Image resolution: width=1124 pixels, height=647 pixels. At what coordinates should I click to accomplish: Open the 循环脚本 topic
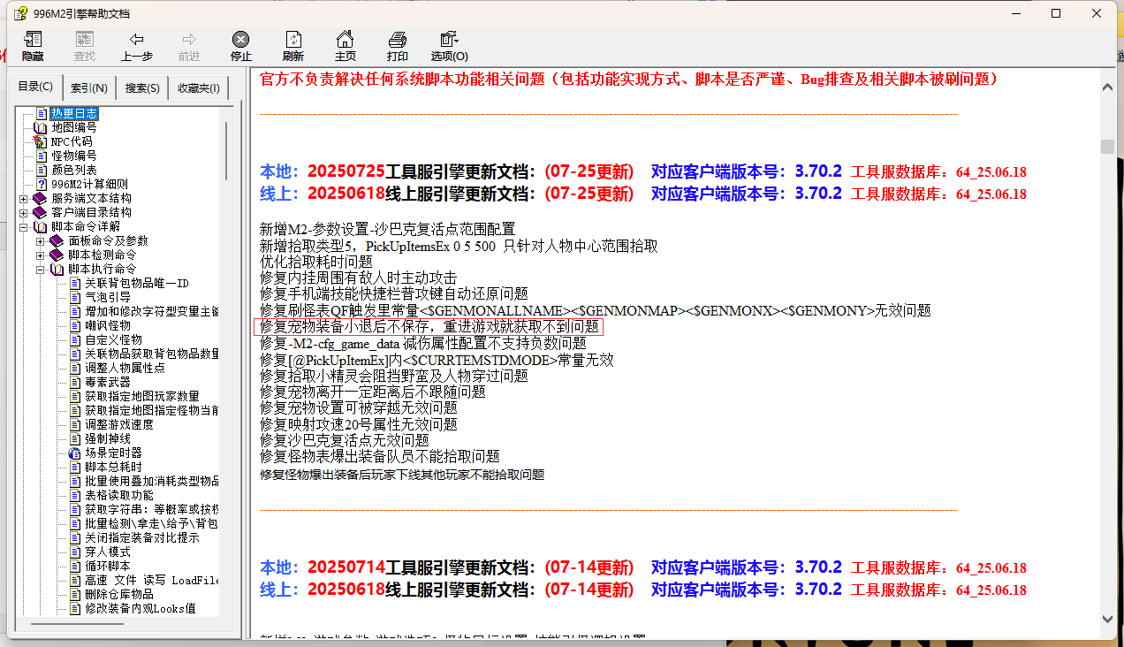(x=108, y=566)
